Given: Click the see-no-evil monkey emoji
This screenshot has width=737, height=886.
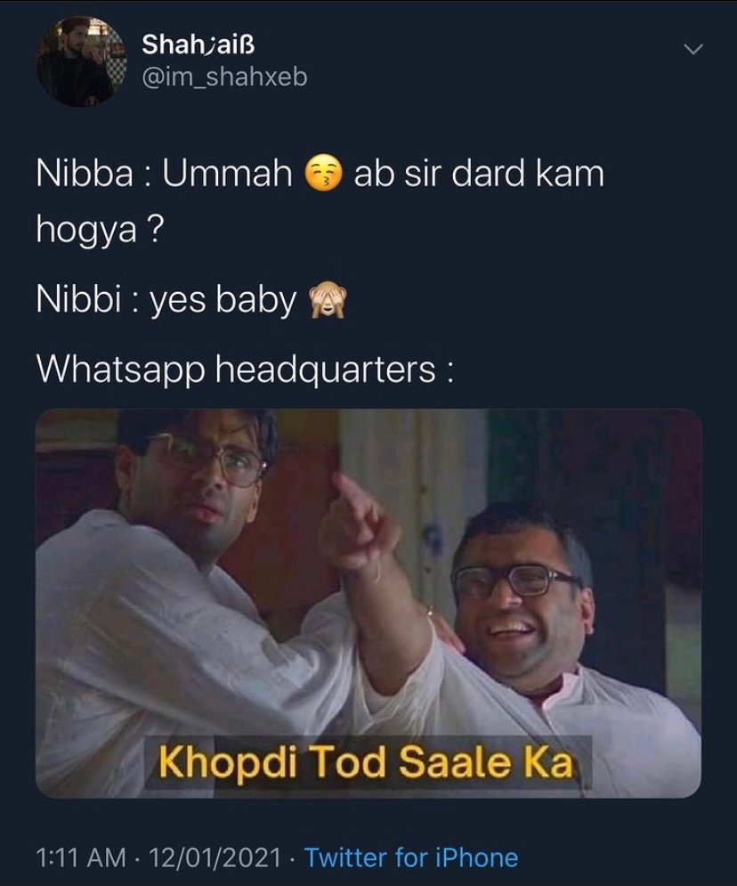Looking at the screenshot, I should [x=327, y=300].
